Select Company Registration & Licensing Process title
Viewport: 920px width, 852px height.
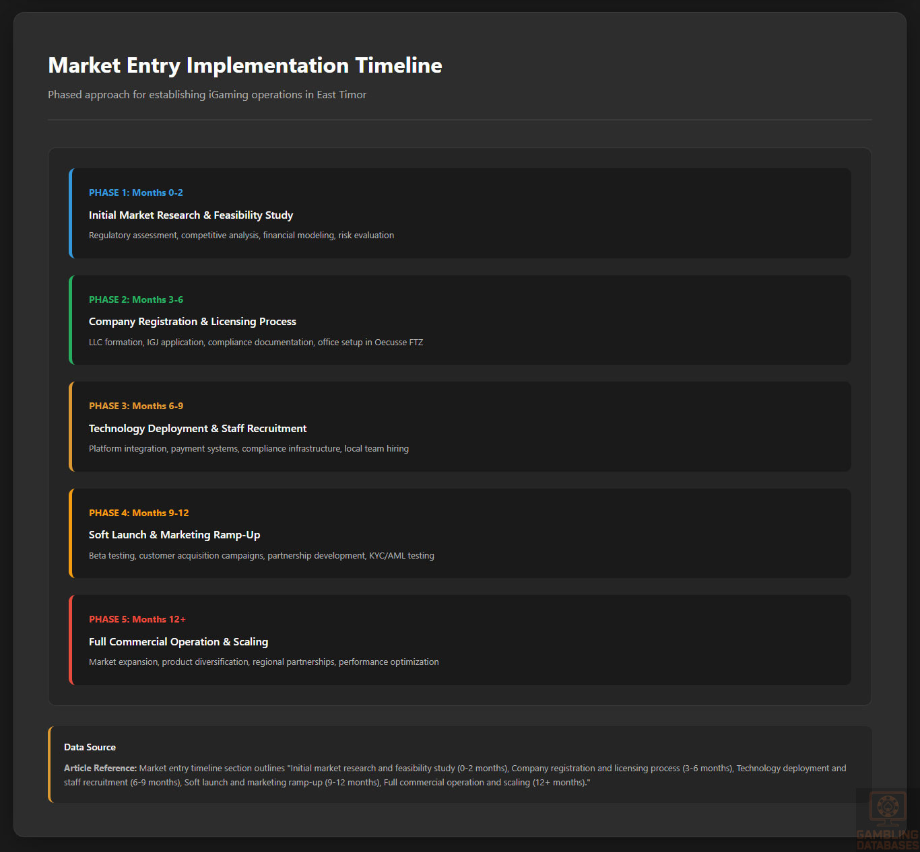[192, 322]
